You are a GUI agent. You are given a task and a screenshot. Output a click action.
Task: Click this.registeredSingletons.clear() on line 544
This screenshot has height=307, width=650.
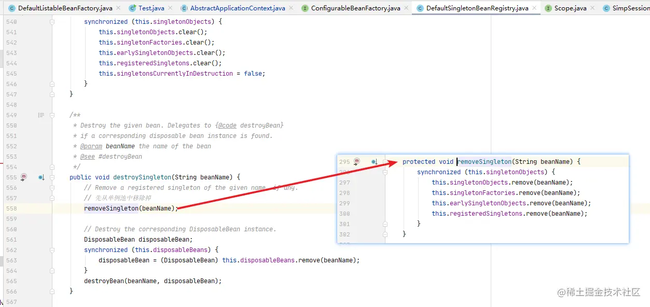coord(160,63)
